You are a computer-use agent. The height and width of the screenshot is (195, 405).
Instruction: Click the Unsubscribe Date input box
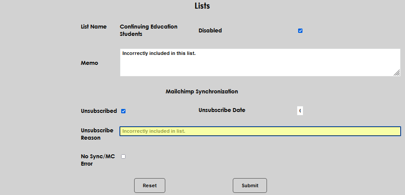[x=300, y=111]
